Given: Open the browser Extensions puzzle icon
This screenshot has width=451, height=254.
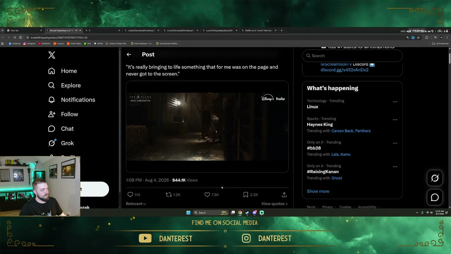Looking at the screenshot, I should click(427, 37).
